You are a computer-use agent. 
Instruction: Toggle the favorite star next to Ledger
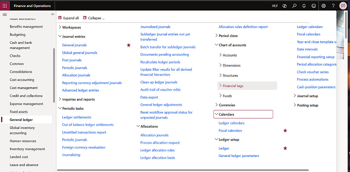click(285, 149)
